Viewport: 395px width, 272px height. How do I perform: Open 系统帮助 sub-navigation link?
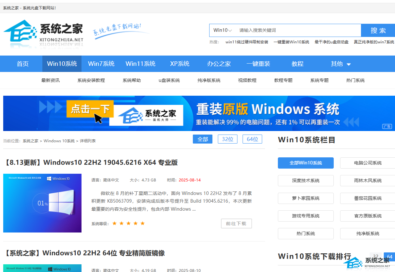click(x=132, y=80)
